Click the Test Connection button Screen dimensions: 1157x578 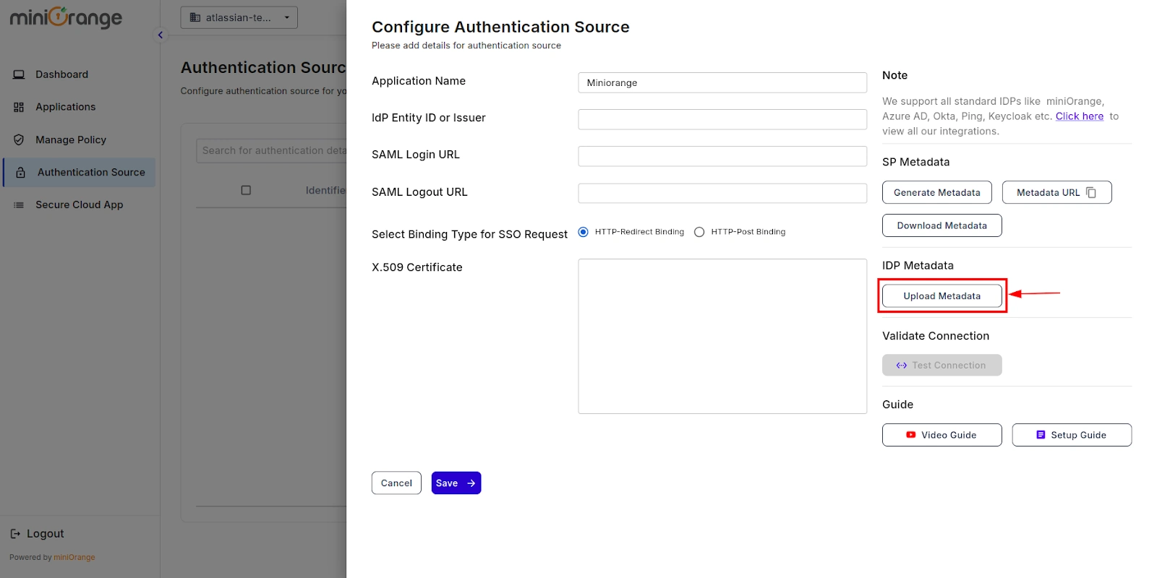click(942, 366)
